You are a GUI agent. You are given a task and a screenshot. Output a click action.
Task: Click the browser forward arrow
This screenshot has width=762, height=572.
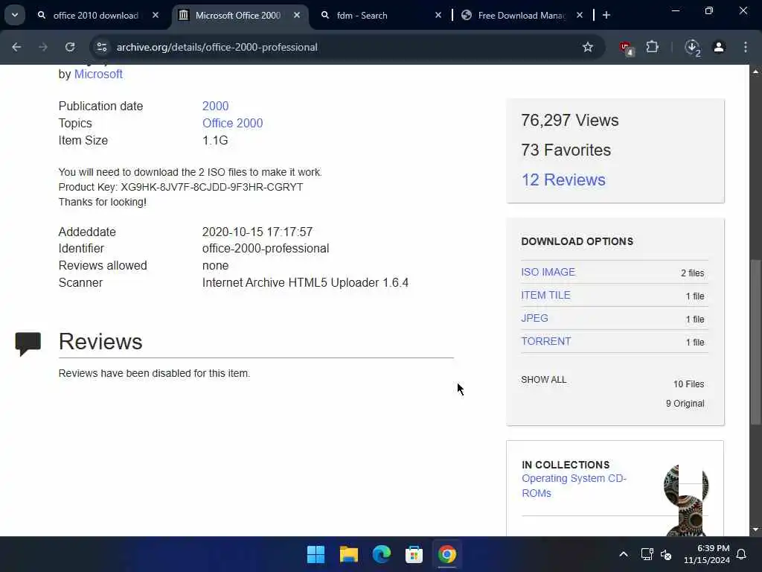click(43, 47)
